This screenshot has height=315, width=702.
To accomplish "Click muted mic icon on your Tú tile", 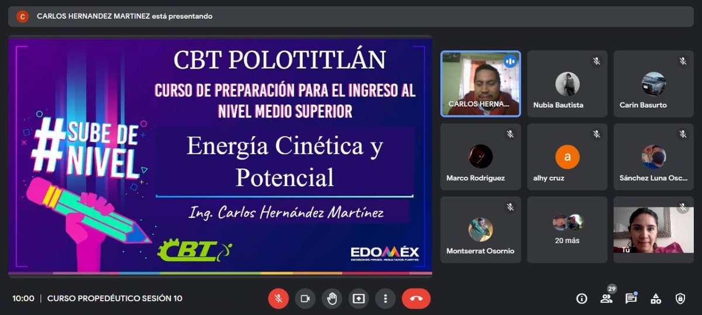I will [x=683, y=207].
